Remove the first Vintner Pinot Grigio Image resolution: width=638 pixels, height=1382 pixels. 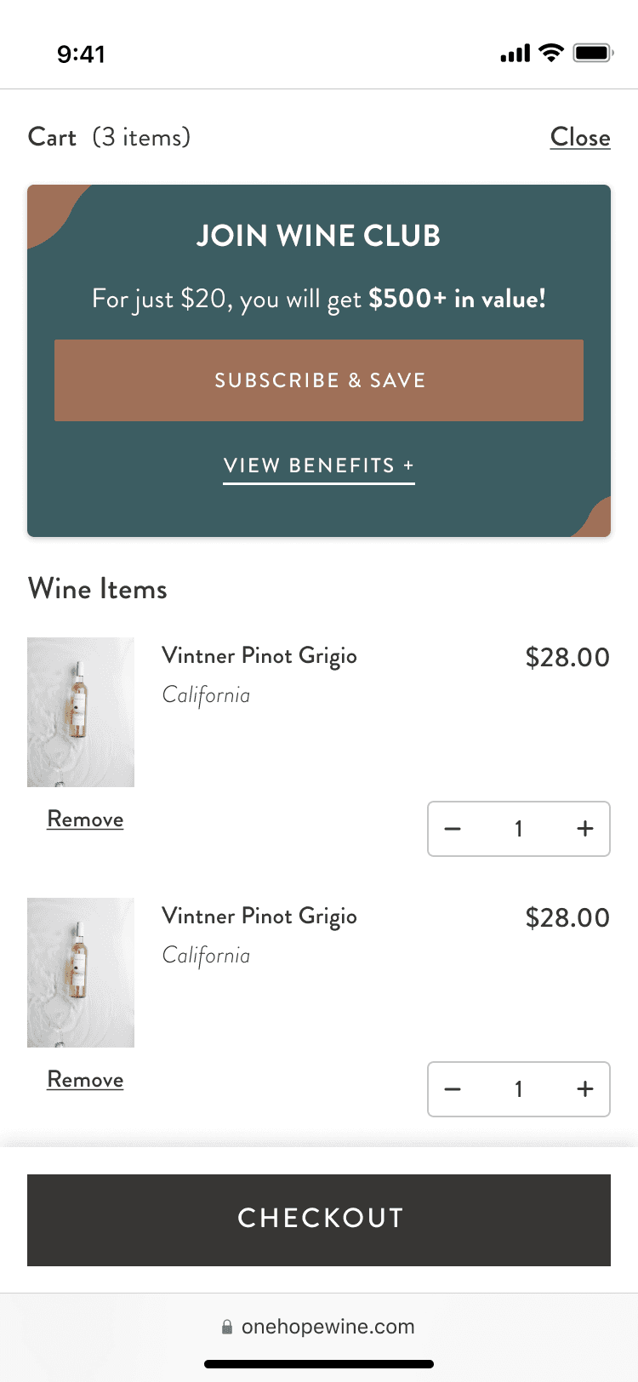click(x=85, y=819)
